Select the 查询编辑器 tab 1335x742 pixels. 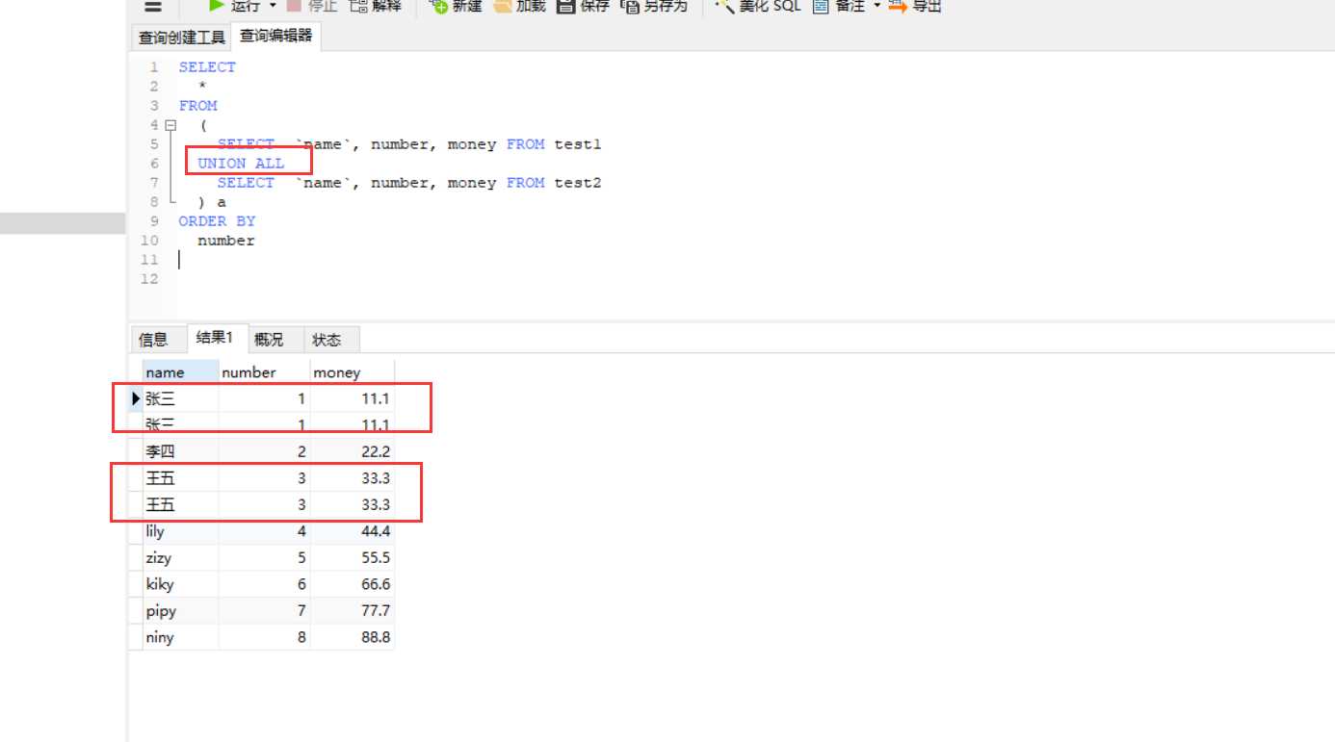click(276, 37)
